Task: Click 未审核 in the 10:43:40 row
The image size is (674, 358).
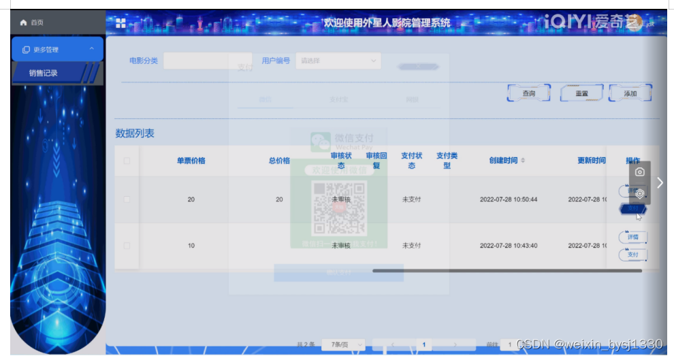Action: 341,246
